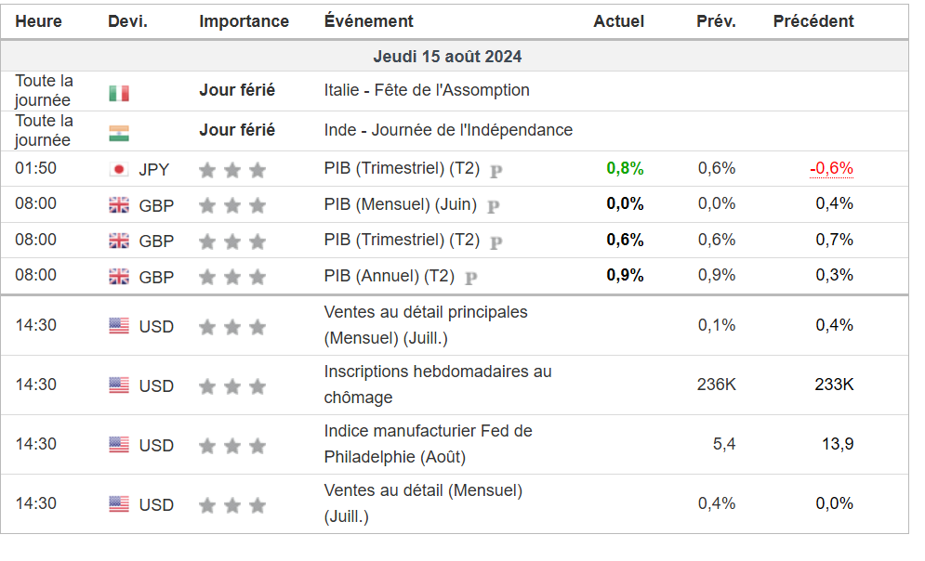Open 'Italie - Fête de l'Assomption' holiday
925x561 pixels.
pyautogui.click(x=427, y=90)
